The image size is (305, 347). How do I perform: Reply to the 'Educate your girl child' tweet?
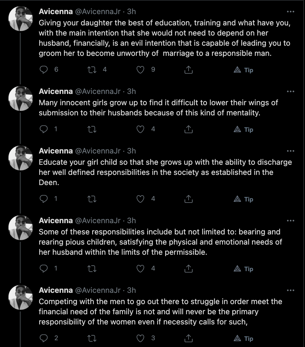click(x=43, y=199)
